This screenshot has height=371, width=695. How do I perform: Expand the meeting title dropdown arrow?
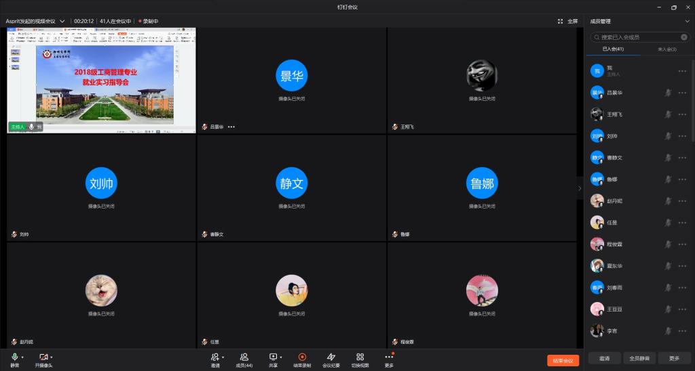pos(62,21)
